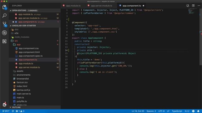Click the minimap code preview

tap(192, 11)
